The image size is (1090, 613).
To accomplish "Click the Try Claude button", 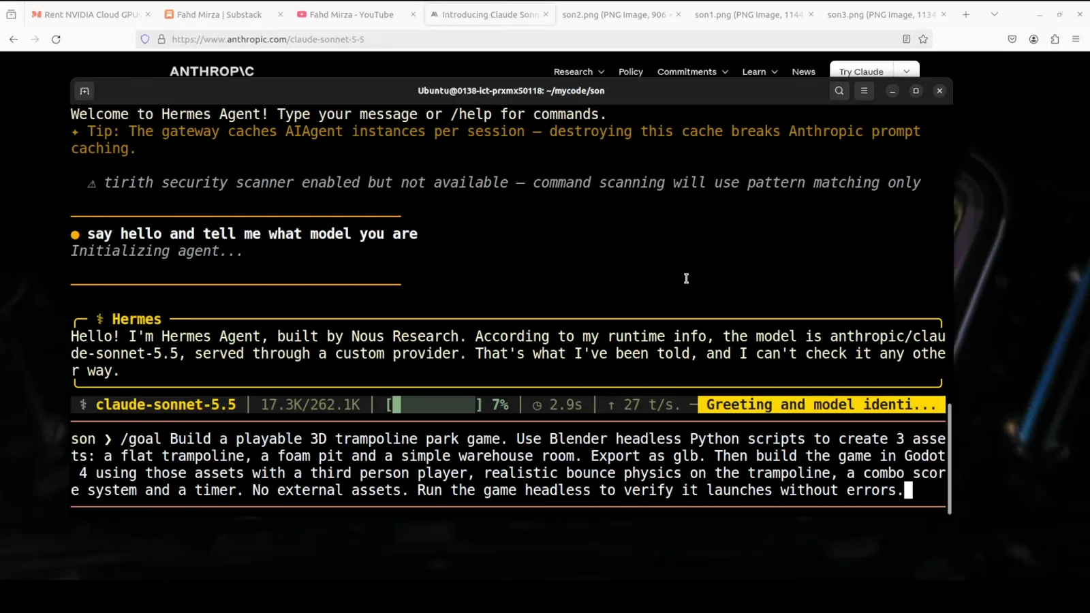I will pos(861,72).
